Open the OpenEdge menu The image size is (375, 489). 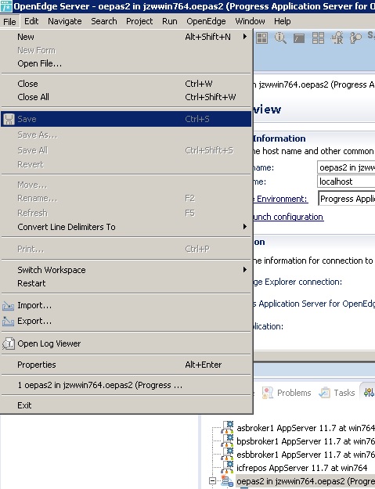(206, 21)
